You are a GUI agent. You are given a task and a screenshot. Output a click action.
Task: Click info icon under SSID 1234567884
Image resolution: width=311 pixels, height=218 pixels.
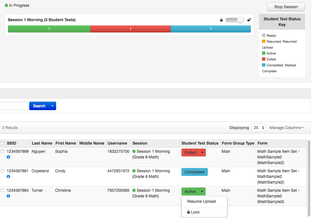[8, 196]
